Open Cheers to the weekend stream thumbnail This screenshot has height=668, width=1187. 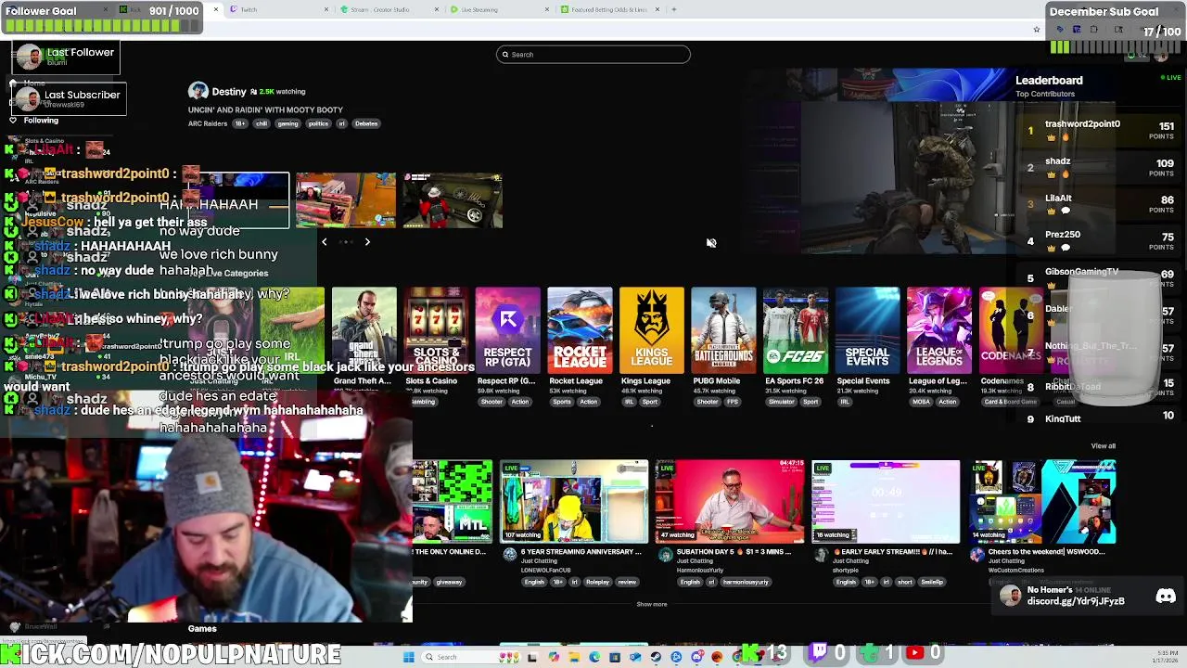[x=1042, y=501]
